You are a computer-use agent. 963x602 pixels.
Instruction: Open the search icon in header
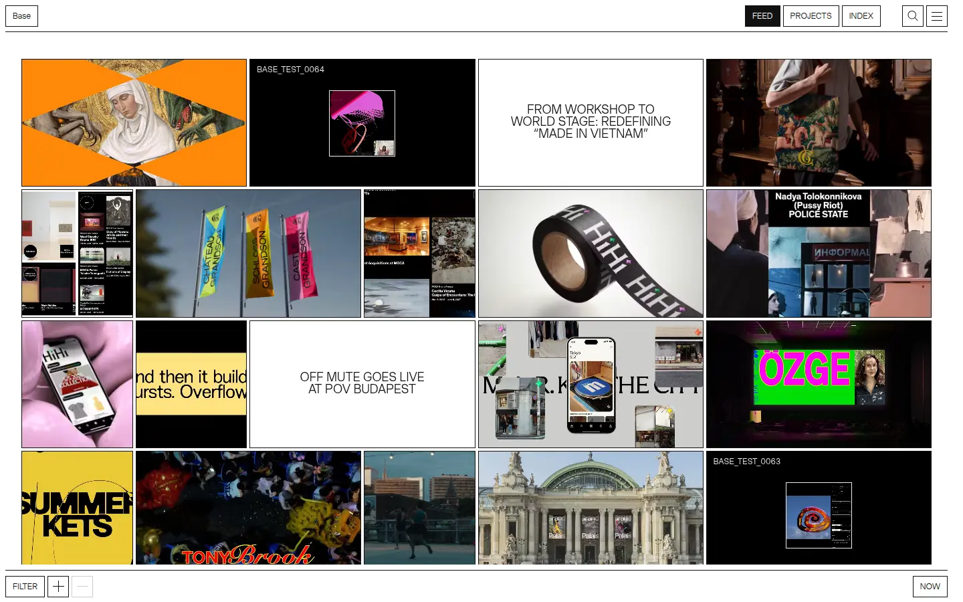[913, 16]
